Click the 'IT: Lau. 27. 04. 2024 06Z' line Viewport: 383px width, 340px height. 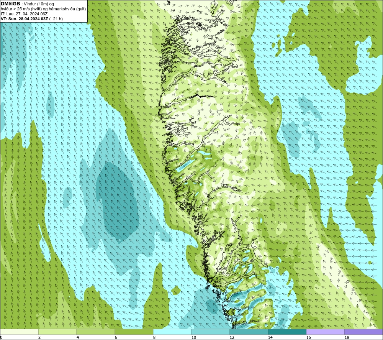(24, 14)
